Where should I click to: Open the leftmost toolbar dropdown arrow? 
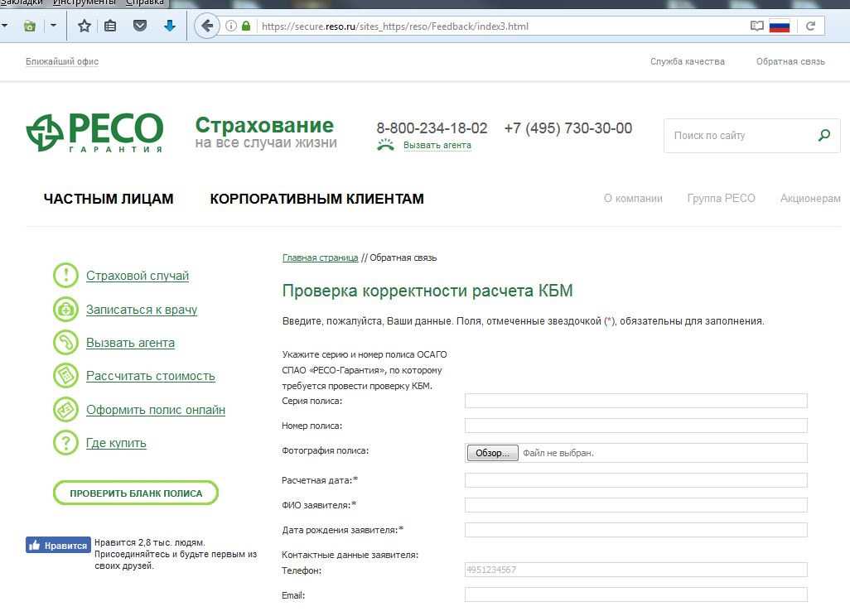(4, 25)
